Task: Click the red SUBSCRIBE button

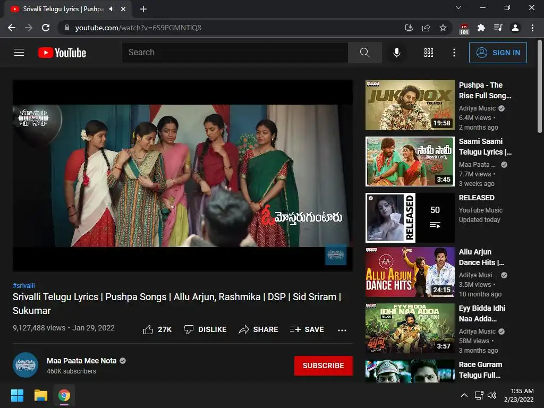Action: (324, 365)
